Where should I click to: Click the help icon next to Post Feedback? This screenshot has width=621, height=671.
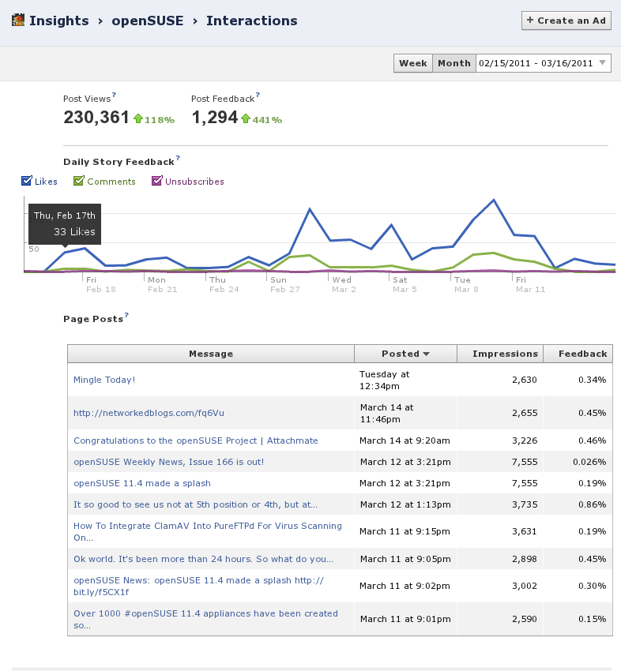258,96
